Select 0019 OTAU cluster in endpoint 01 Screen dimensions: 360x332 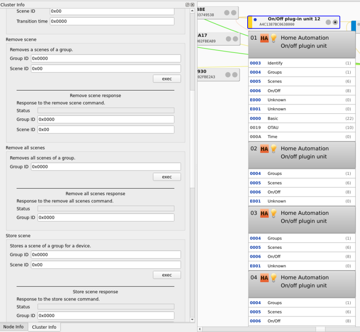click(302, 128)
